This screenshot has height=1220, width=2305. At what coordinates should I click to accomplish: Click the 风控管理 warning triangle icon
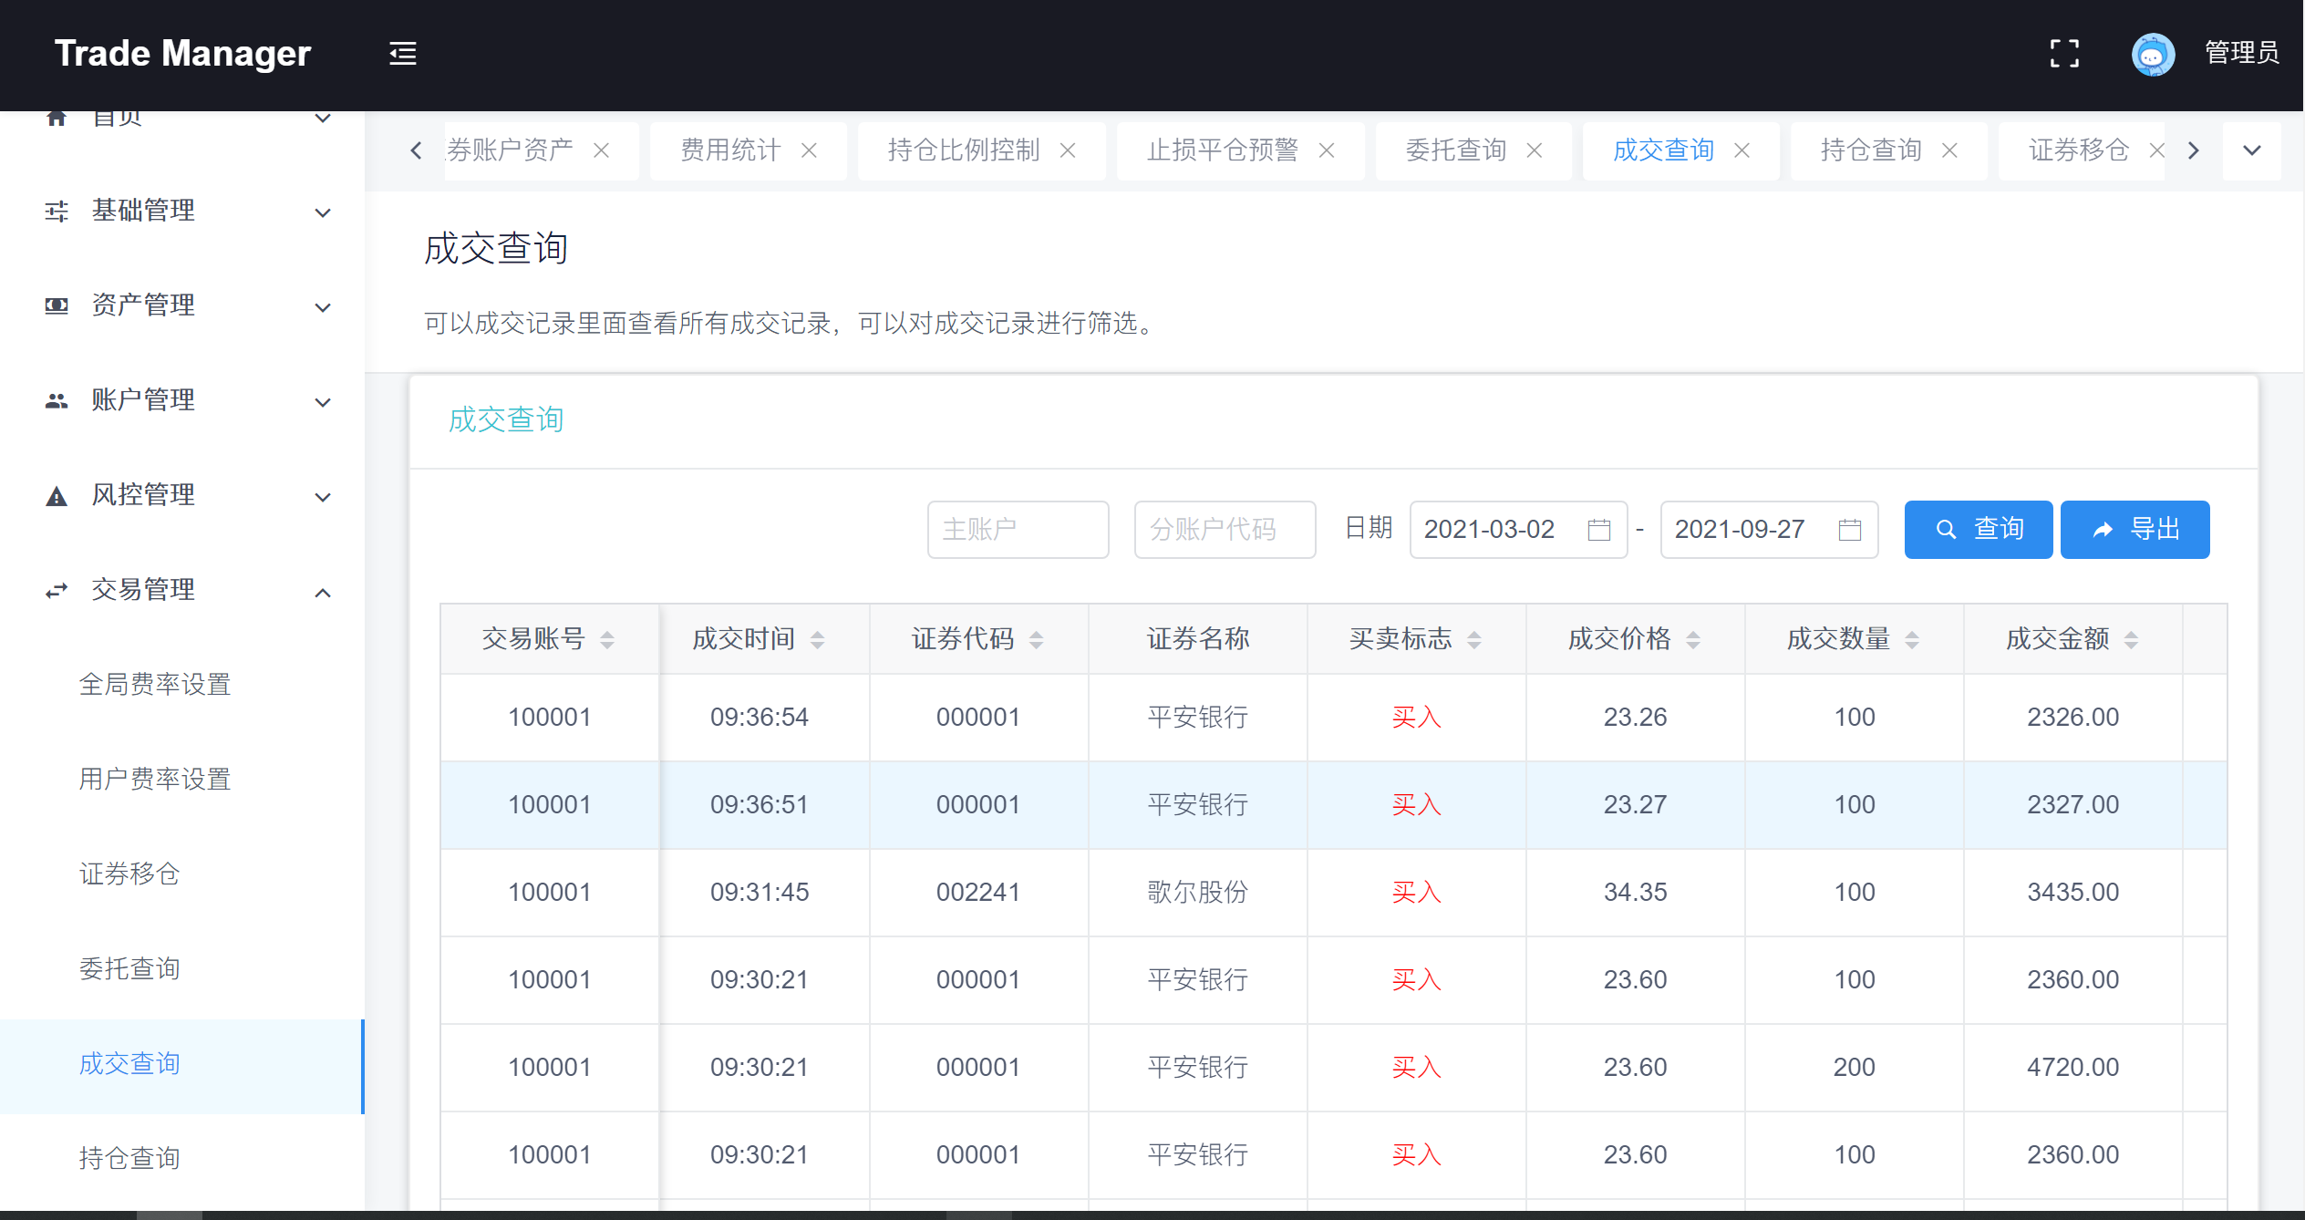point(57,496)
